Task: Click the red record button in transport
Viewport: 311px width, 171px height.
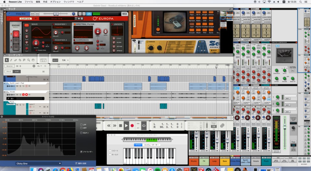Action: (132, 126)
